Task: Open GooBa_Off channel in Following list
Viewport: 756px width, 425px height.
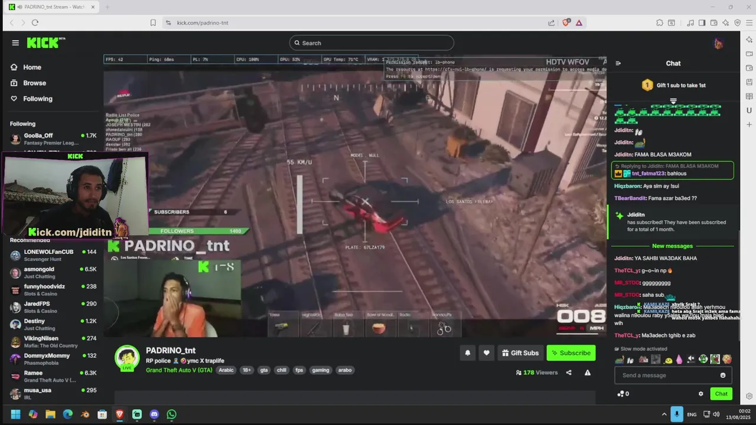Action: [53, 139]
